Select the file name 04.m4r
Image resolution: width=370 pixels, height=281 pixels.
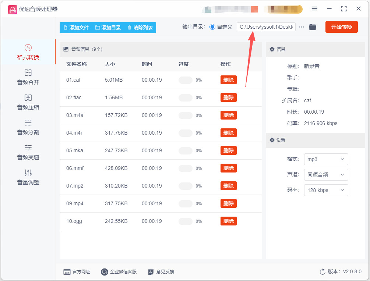pos(74,133)
